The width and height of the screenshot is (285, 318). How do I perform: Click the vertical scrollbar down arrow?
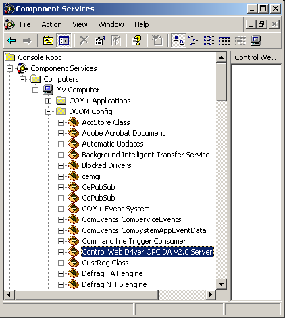click(x=222, y=284)
